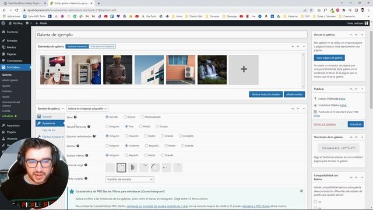The width and height of the screenshot is (373, 210).
Task: Collapse the Ajustes de galería panel
Action: (x=304, y=108)
